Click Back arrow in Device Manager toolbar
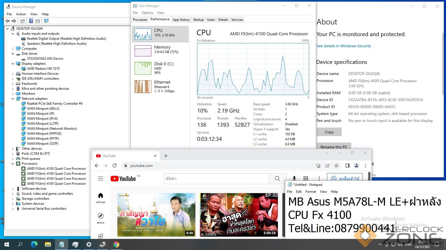This screenshot has height=250, width=446. (8, 21)
